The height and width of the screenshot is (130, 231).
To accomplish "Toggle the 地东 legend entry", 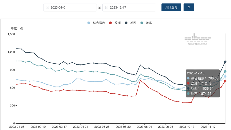I will (x=149, y=23).
